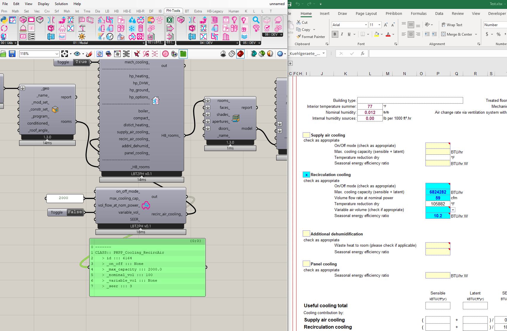
Task: Open the Arial font name dropdown
Action: 366,25
